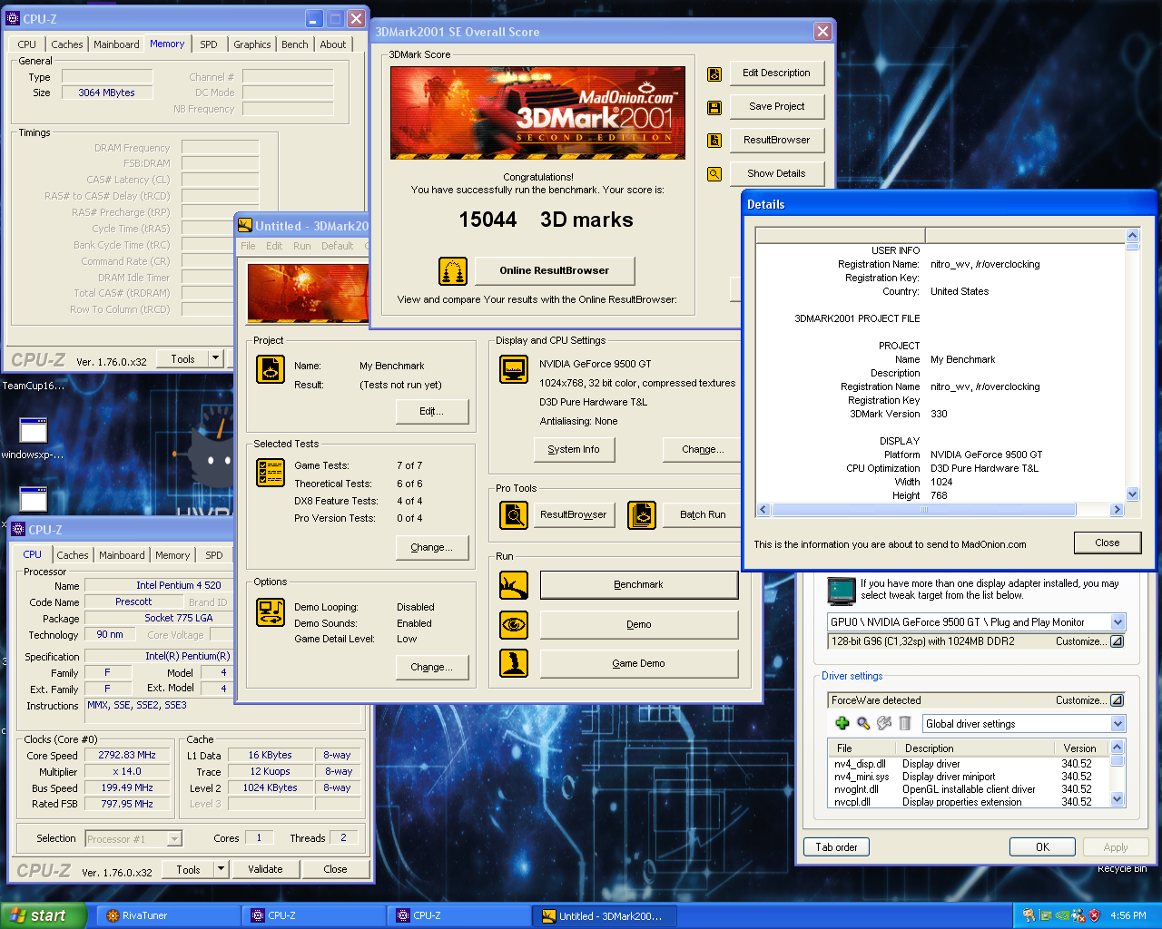Screen dimensions: 1162x929
Task: Click the Validate button in CPU-Z
Action: [265, 869]
